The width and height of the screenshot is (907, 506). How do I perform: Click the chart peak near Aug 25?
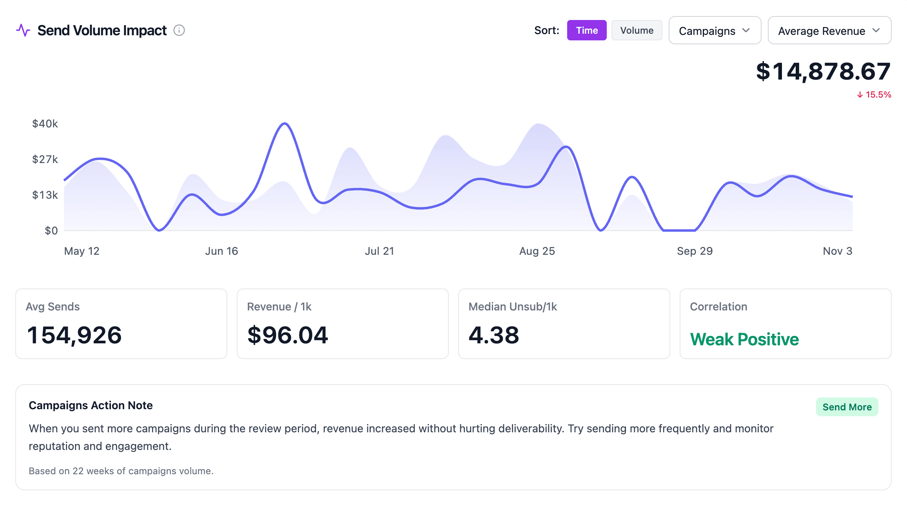(567, 147)
